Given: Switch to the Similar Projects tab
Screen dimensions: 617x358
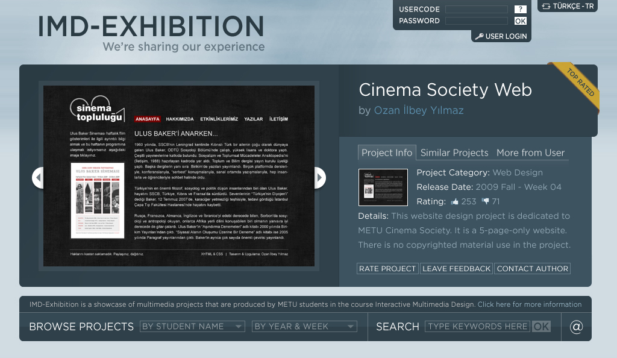Looking at the screenshot, I should tap(454, 152).
